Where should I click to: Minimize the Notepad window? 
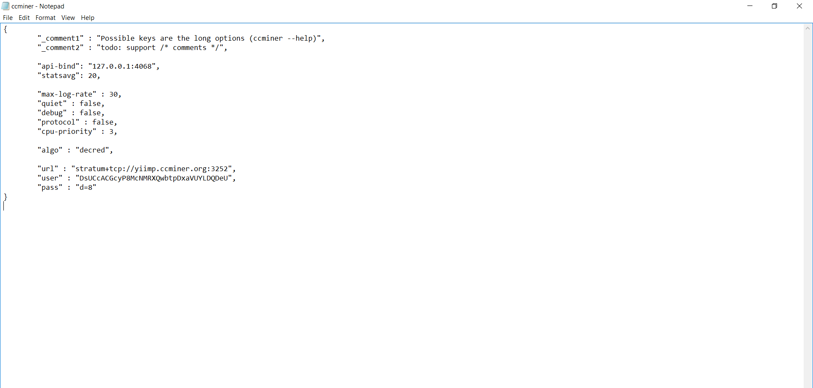tap(750, 6)
